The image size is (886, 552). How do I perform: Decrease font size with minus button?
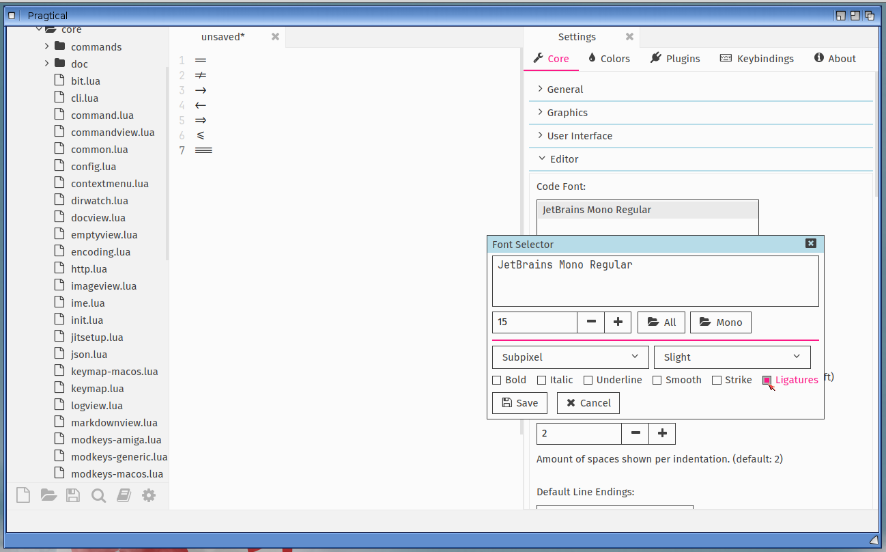click(591, 322)
